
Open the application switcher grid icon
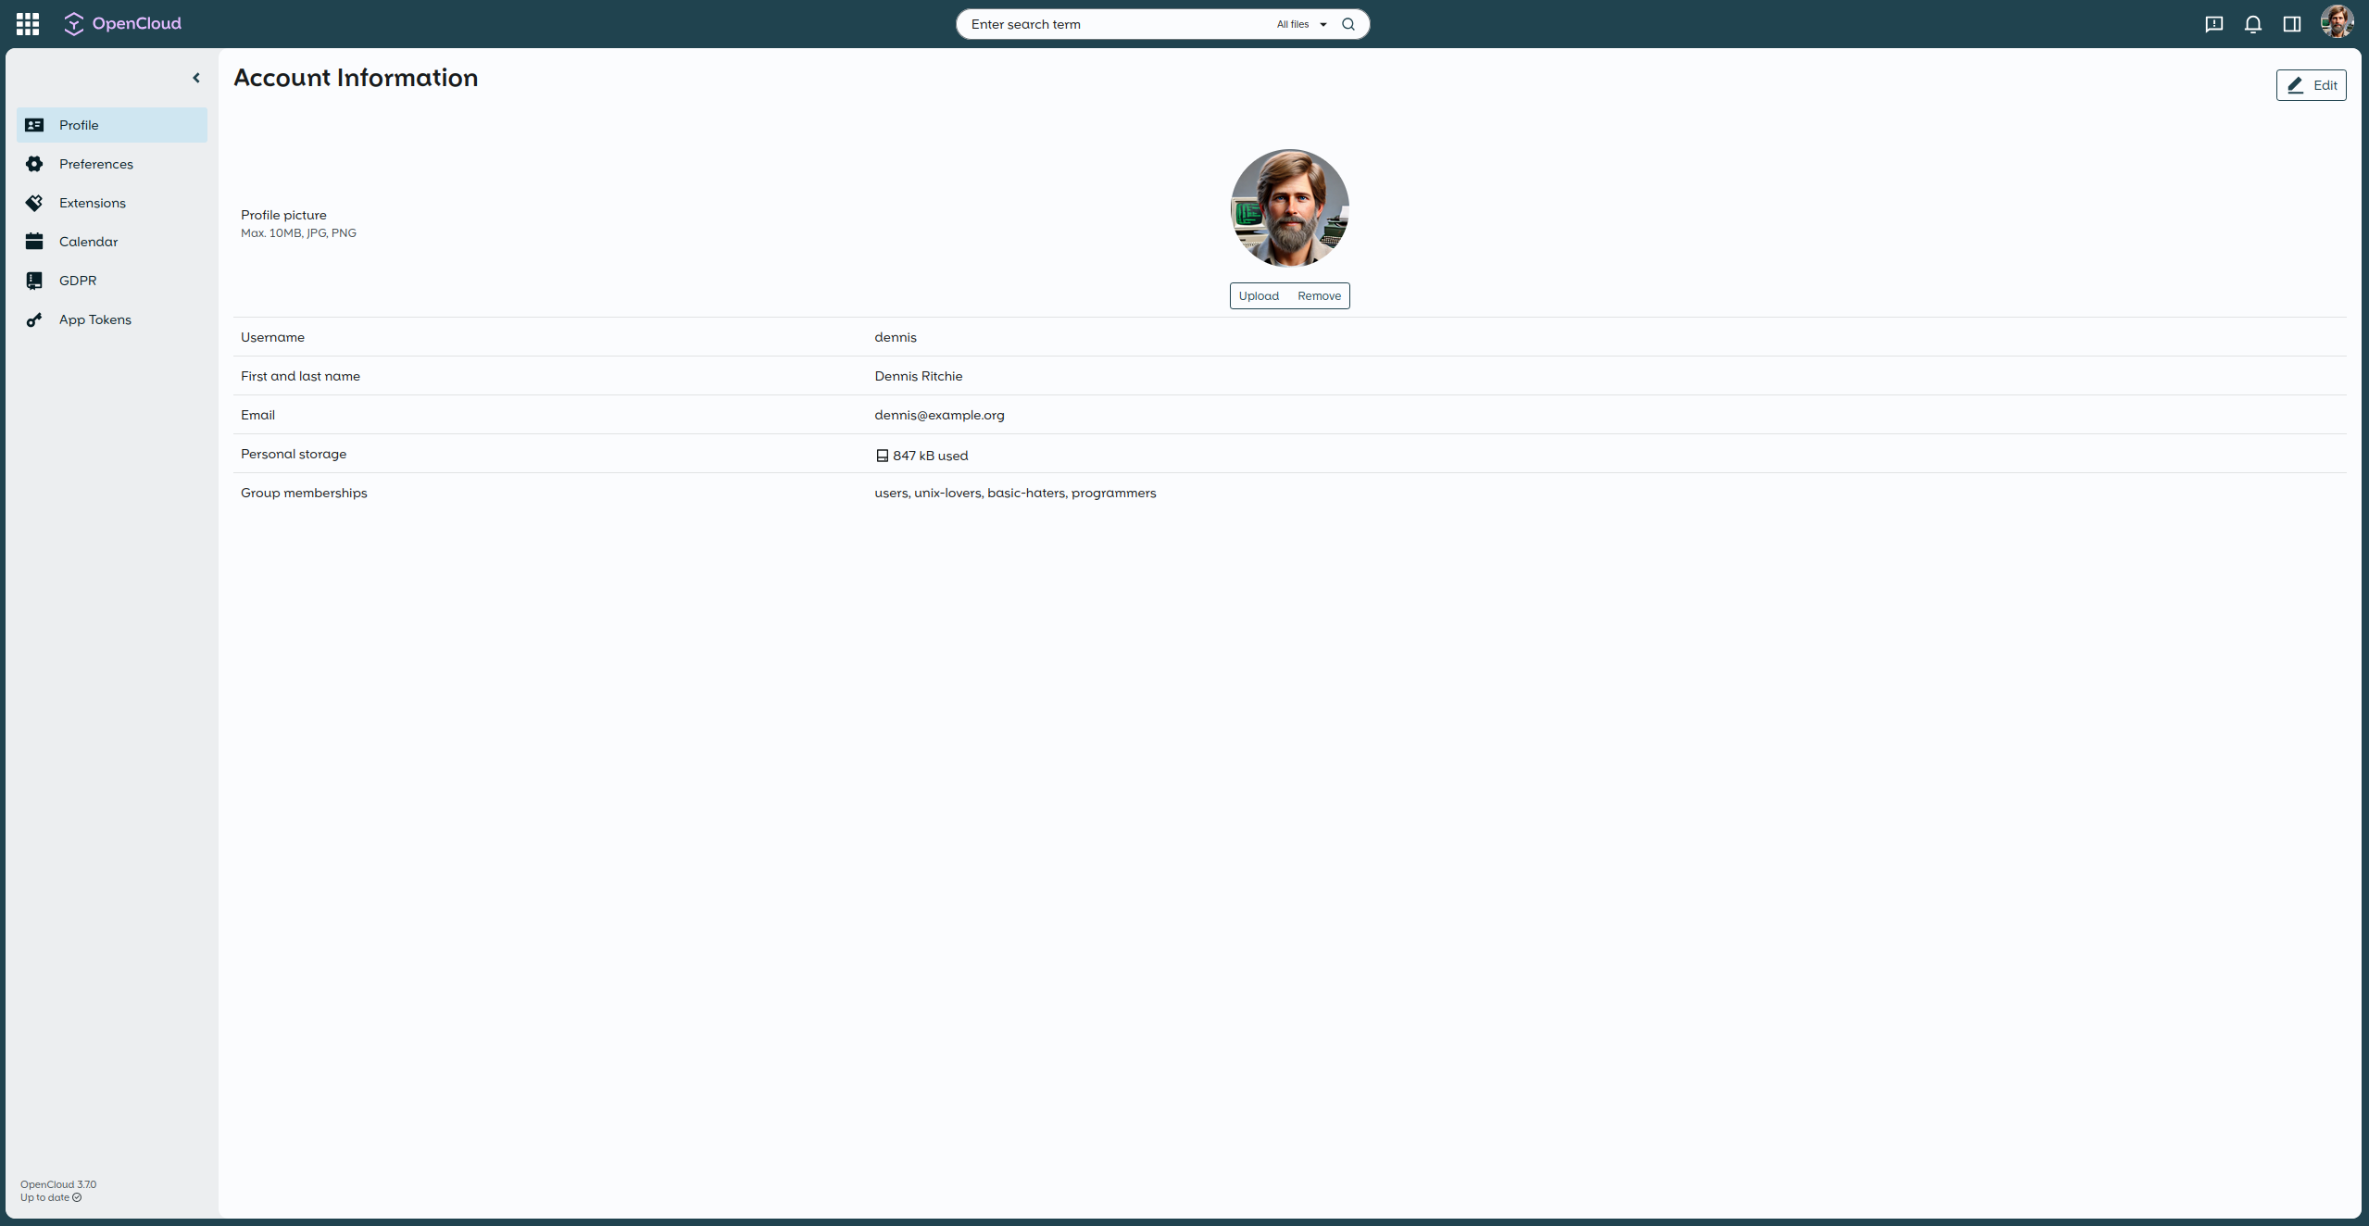[28, 24]
